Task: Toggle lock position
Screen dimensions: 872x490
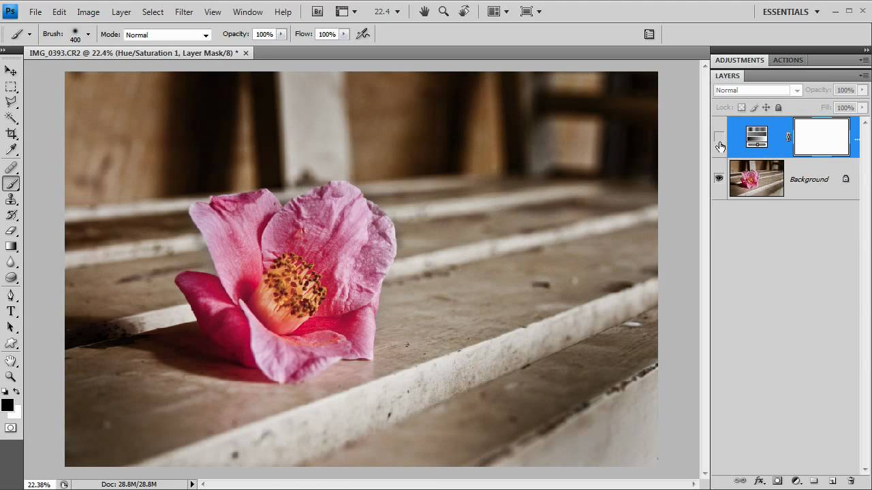Action: tap(766, 108)
